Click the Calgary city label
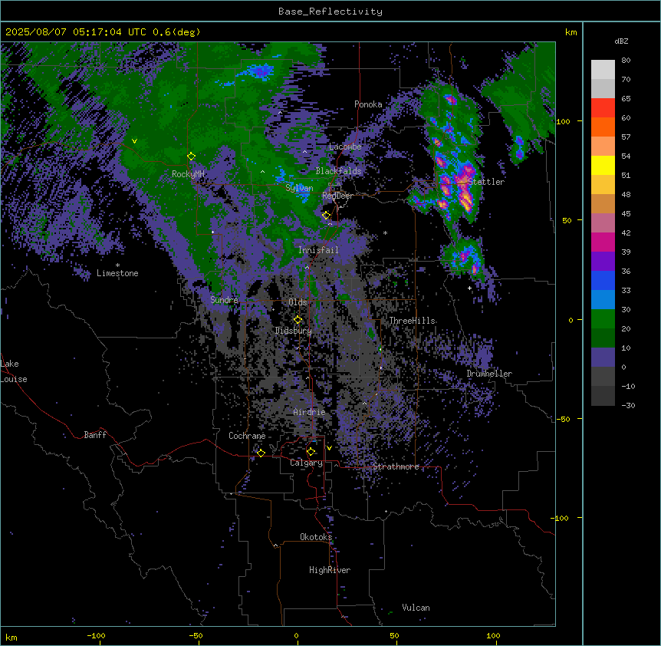661x646 pixels. pos(306,463)
